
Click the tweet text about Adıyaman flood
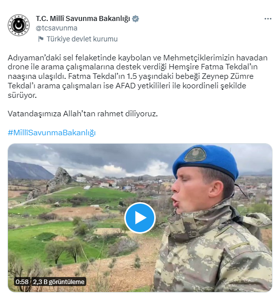(138, 76)
